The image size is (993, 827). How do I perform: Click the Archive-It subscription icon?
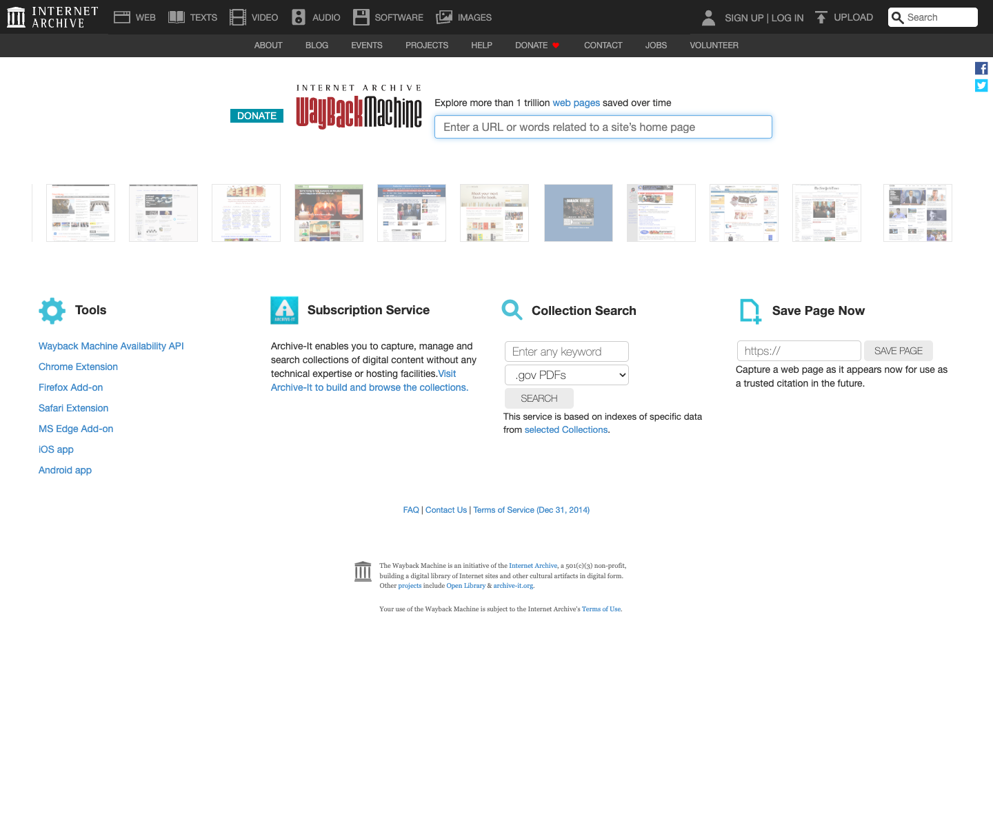coord(284,310)
